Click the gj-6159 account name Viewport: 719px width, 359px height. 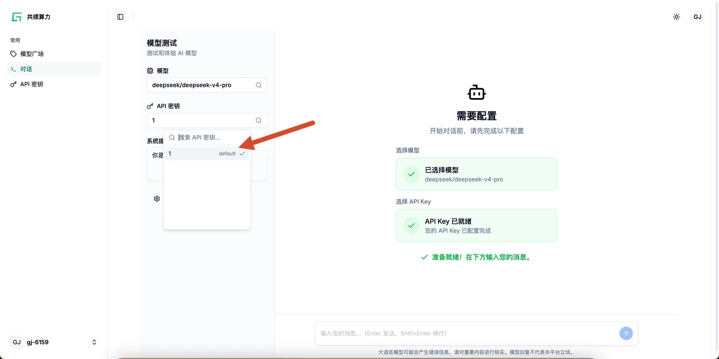38,343
